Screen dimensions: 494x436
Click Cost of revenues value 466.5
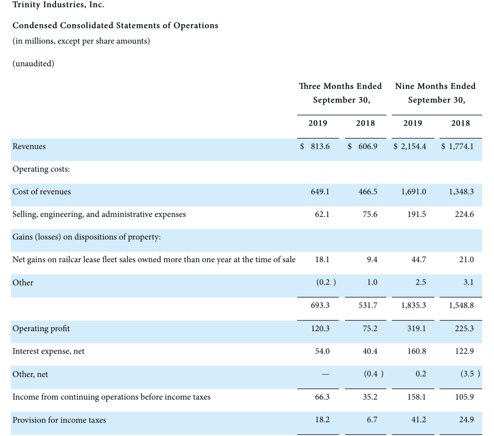pos(368,192)
